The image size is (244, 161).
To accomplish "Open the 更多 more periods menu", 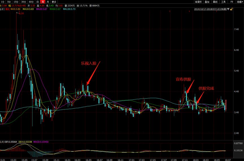I will 54,2.
